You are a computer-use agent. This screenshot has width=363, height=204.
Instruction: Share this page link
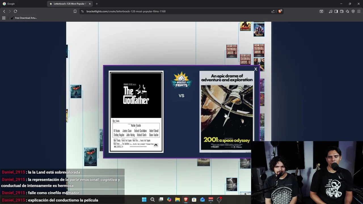click(273, 11)
